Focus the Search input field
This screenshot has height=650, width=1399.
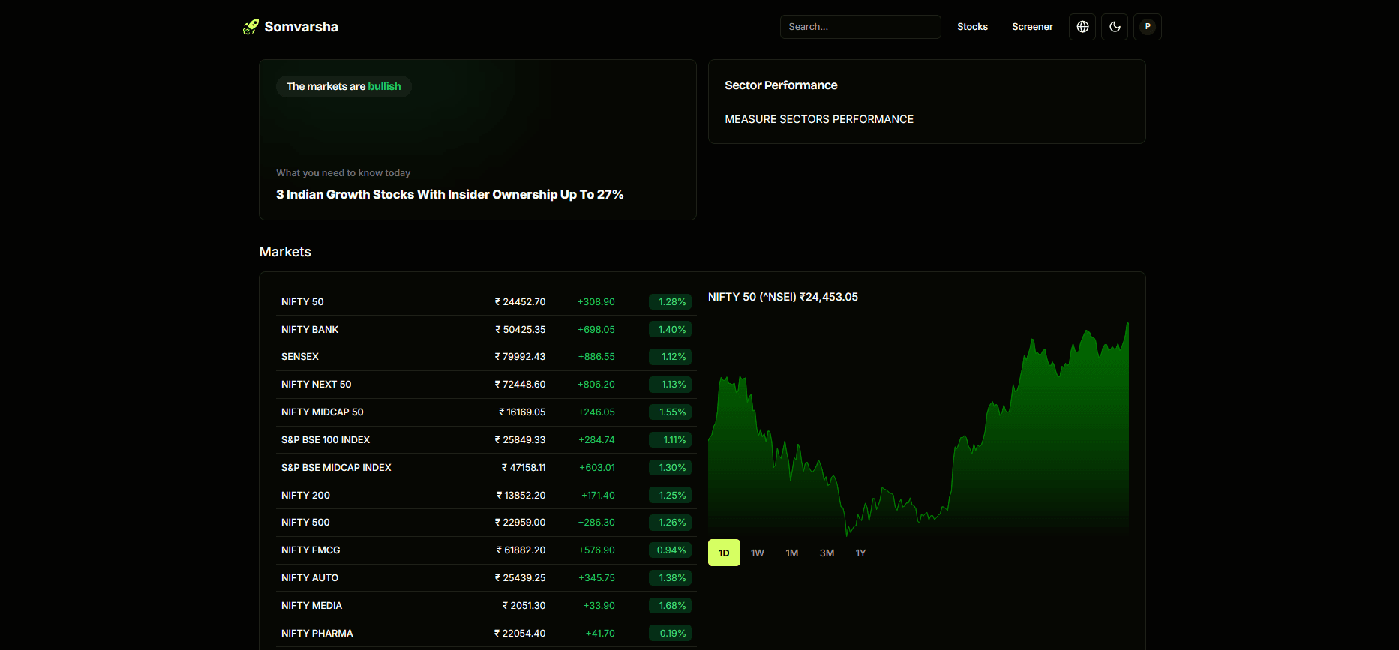point(860,27)
